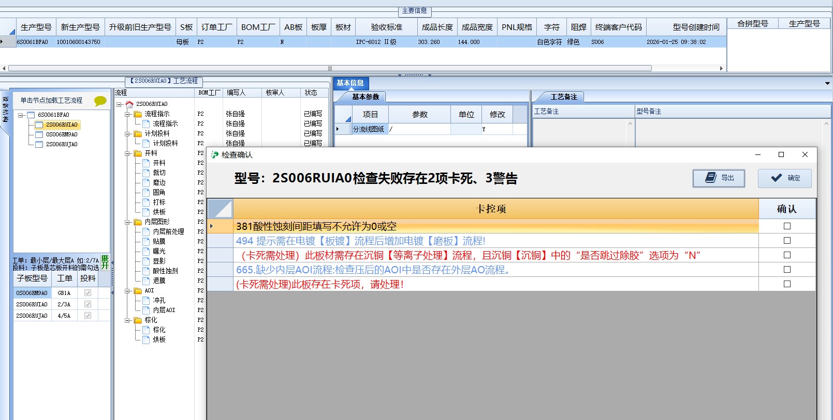
Task: Switch to the 工艺备注 tab
Action: [564, 97]
